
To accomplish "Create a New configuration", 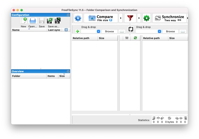I will point(23,21).
